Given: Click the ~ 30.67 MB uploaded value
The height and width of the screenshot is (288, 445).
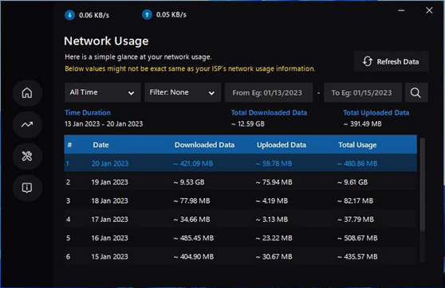Looking at the screenshot, I should (274, 256).
